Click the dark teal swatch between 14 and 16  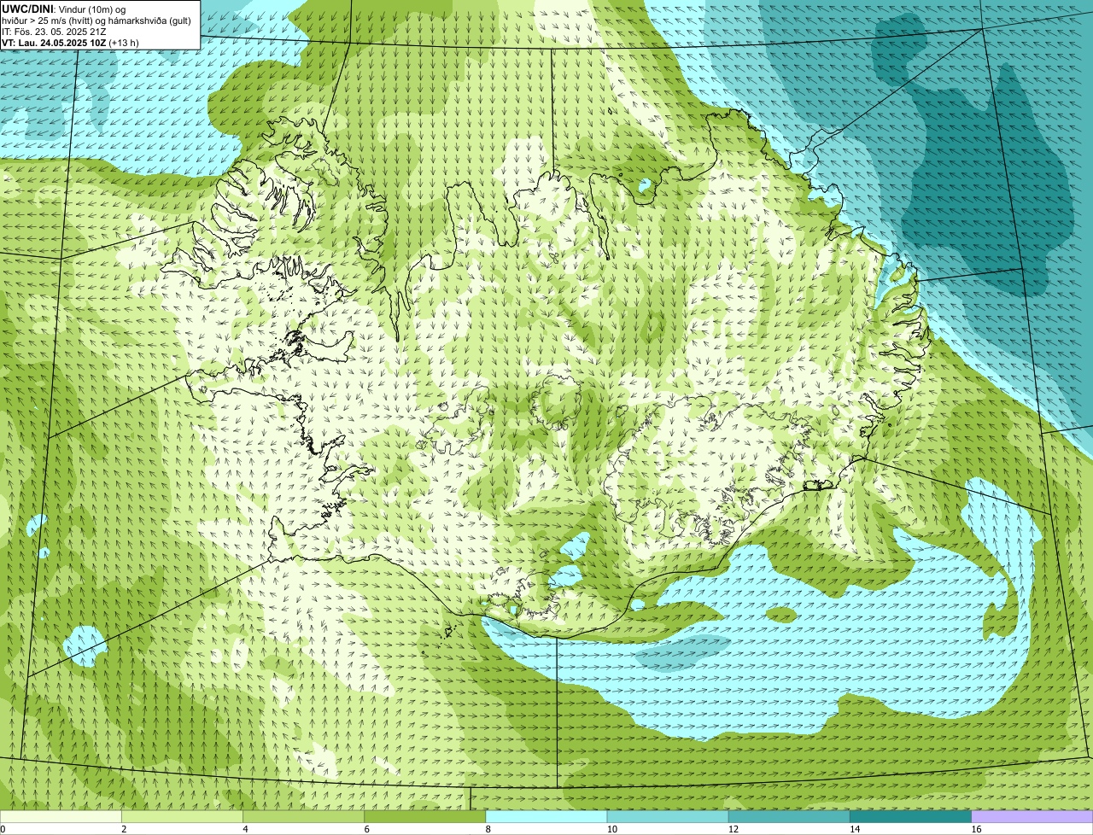(911, 816)
